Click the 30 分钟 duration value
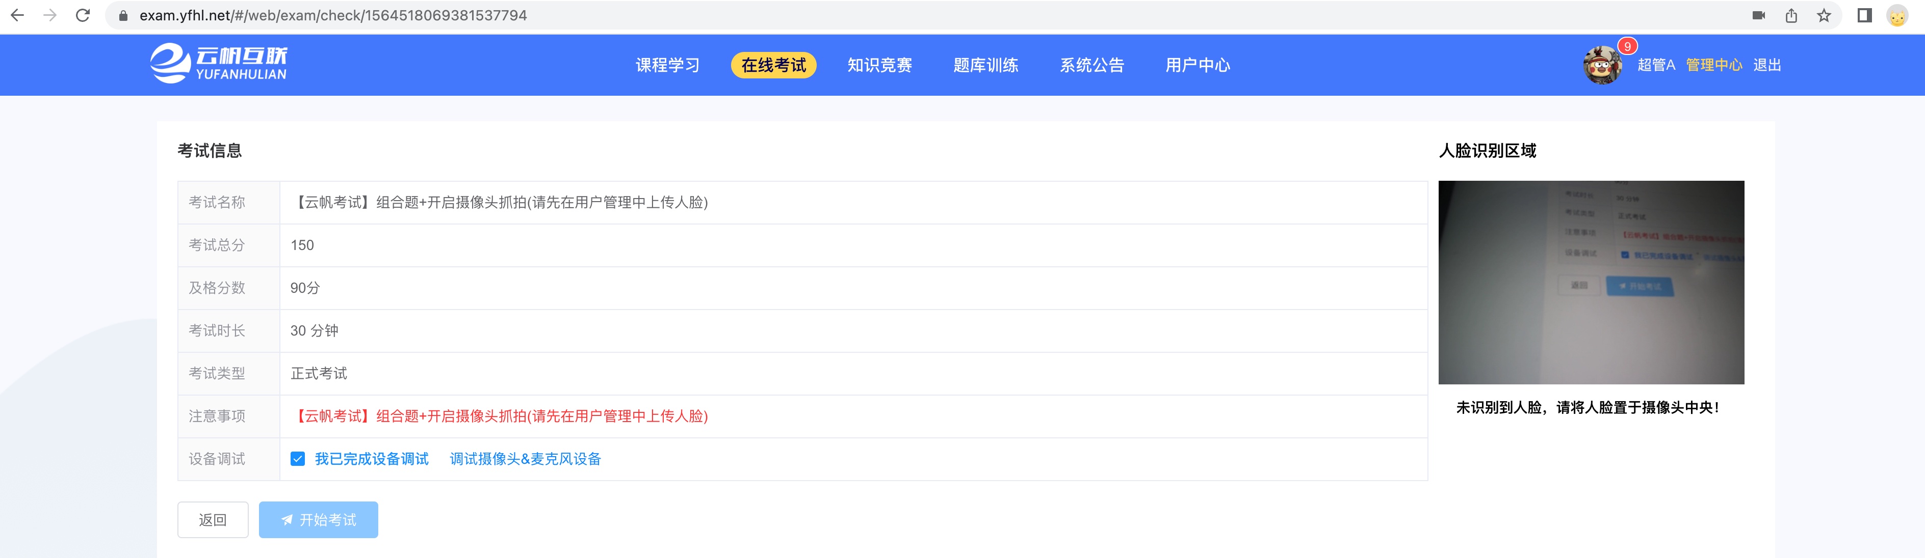The height and width of the screenshot is (558, 1925). (x=315, y=330)
